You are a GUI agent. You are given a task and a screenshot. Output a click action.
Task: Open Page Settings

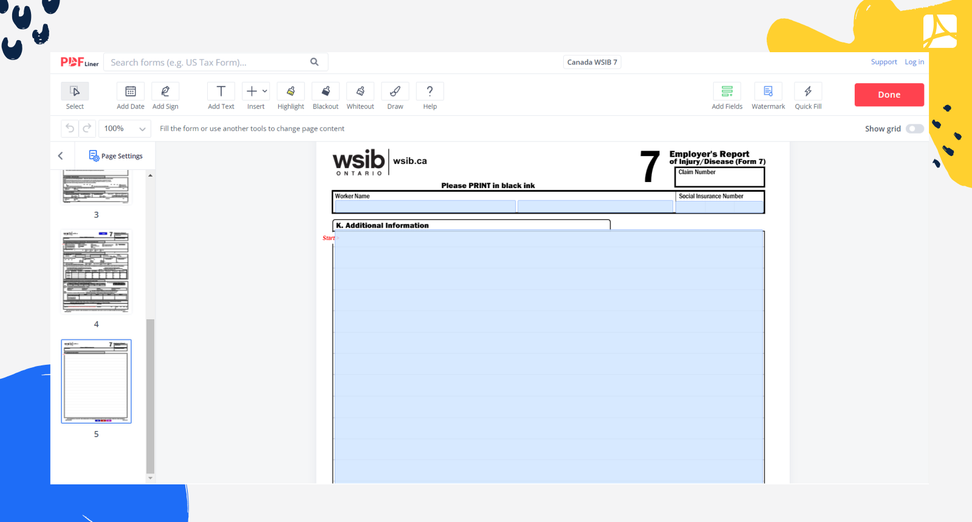pyautogui.click(x=115, y=156)
